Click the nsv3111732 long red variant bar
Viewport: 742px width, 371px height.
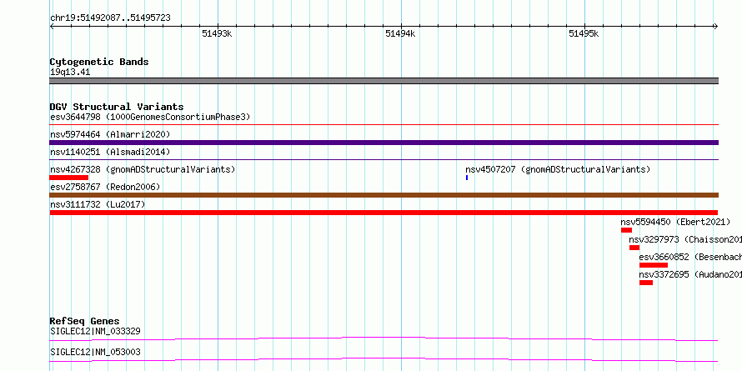point(384,213)
